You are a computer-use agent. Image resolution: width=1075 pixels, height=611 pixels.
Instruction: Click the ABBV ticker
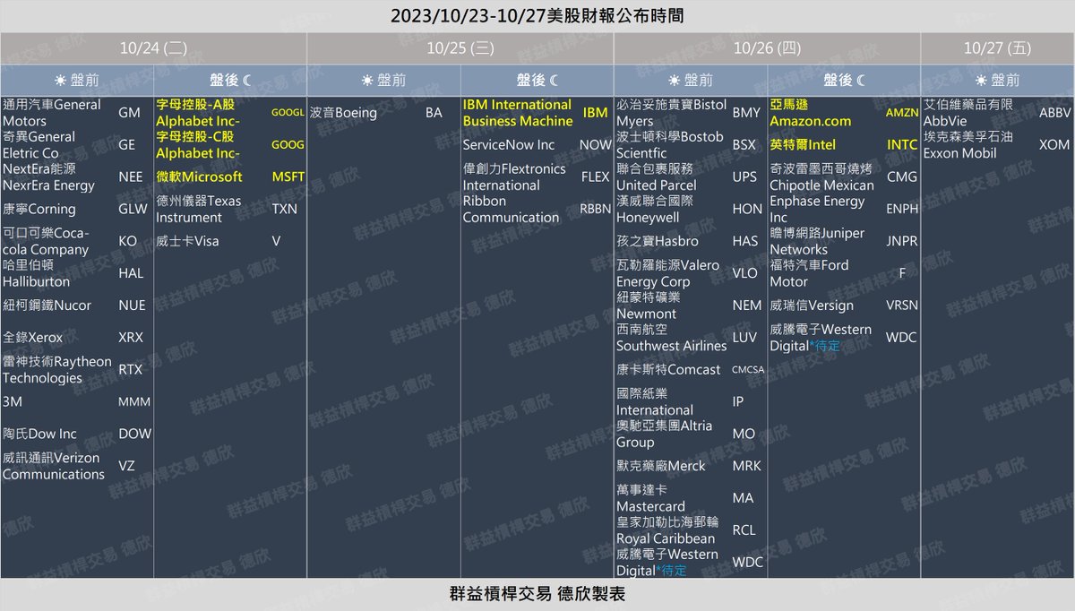[x=1054, y=113]
